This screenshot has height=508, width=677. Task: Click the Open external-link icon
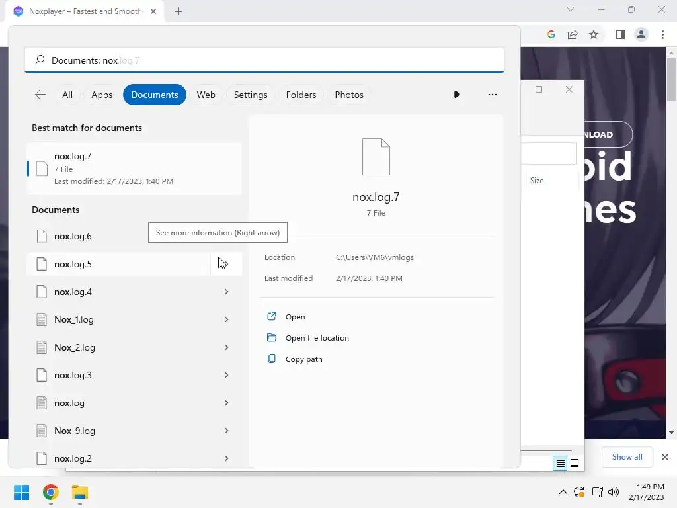pos(272,316)
